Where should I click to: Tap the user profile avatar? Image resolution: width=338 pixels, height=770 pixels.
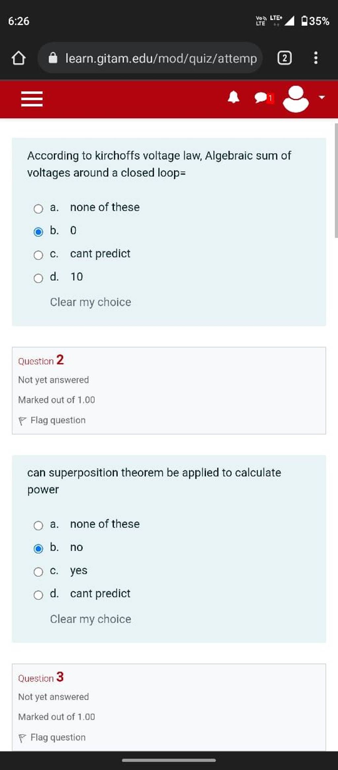click(296, 99)
